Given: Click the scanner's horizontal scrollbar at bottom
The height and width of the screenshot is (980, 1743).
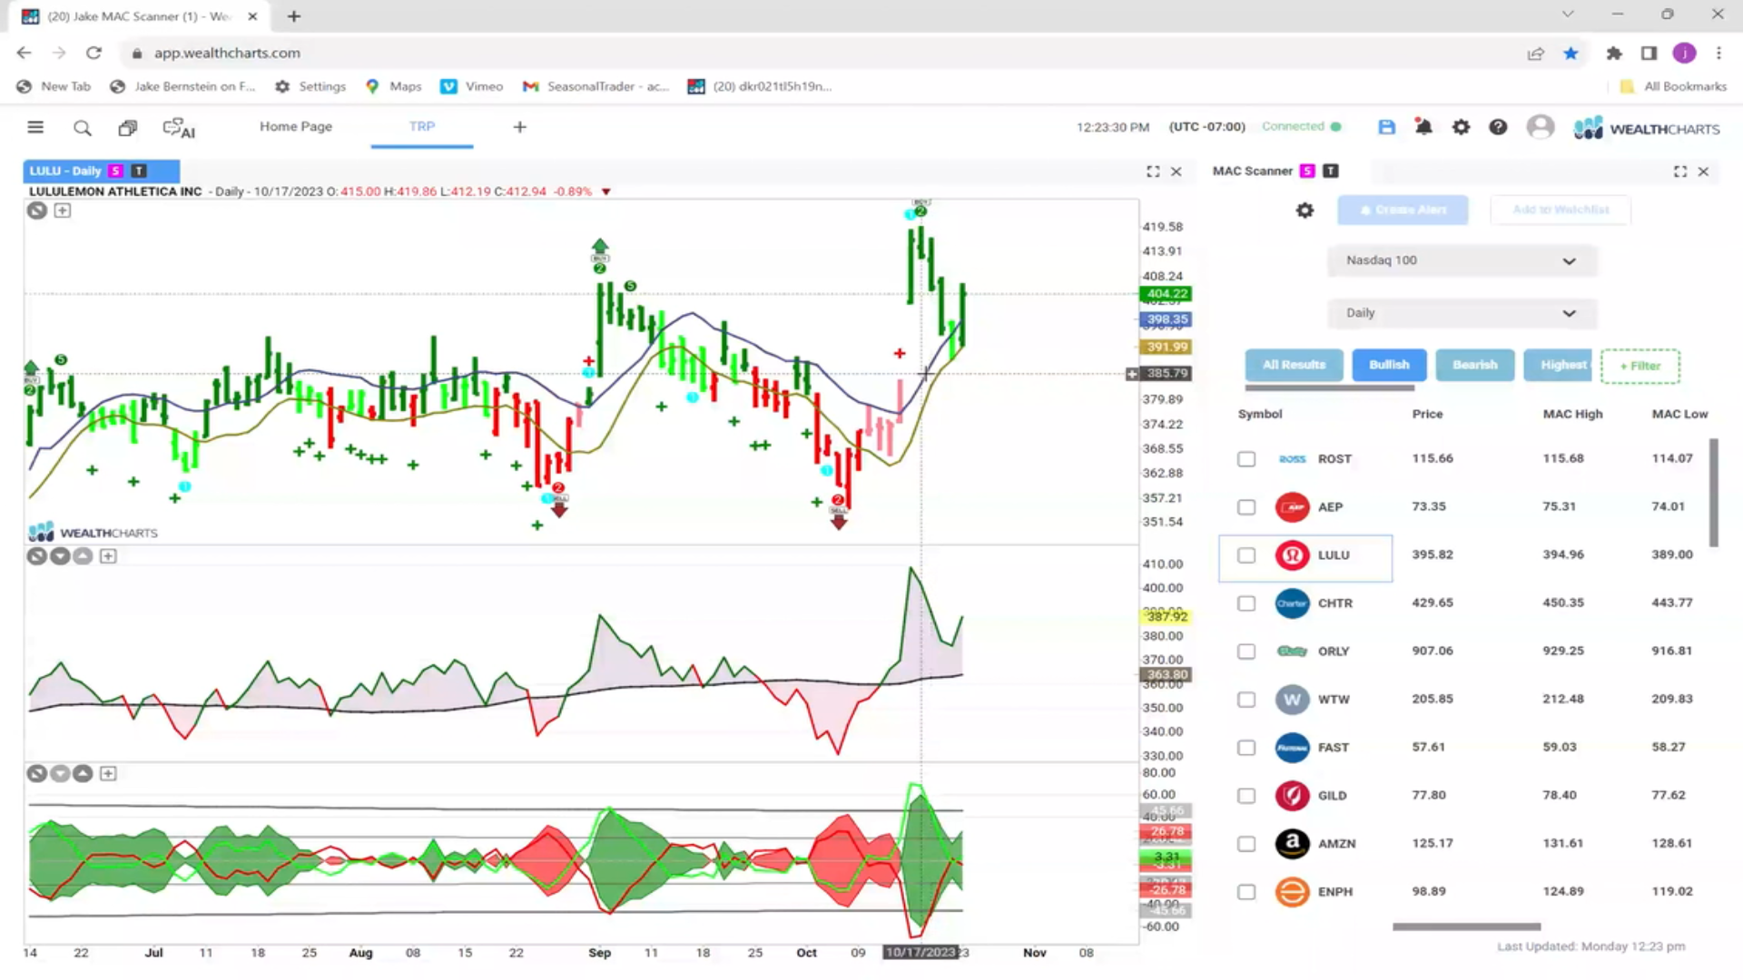Looking at the screenshot, I should click(x=1466, y=926).
